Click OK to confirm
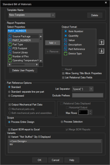The height and width of the screenshot is (165, 110). coord(40,160)
